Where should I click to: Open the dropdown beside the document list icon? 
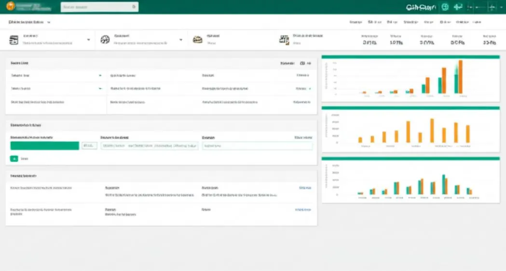pyautogui.click(x=88, y=40)
